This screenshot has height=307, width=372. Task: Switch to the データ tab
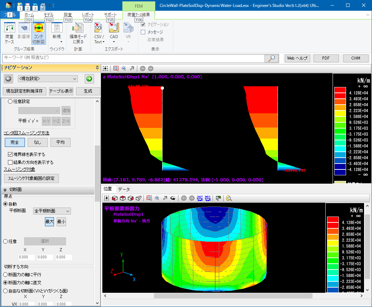pyautogui.click(x=124, y=189)
